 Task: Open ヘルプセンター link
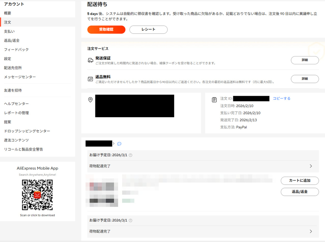(x=16, y=104)
